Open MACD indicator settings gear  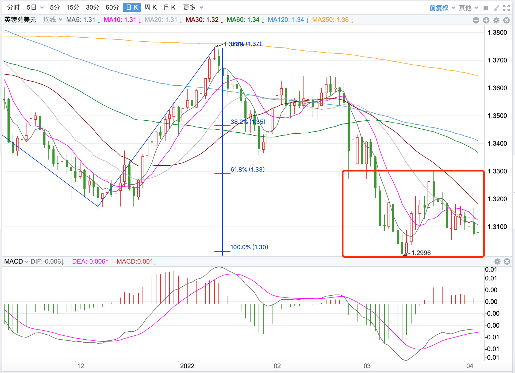[497, 261]
